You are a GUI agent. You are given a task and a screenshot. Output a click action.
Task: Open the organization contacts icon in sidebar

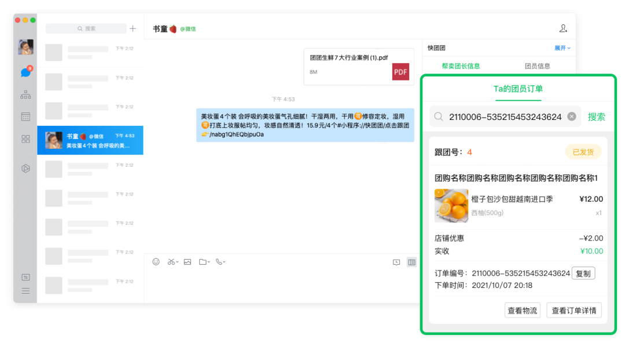click(x=25, y=94)
